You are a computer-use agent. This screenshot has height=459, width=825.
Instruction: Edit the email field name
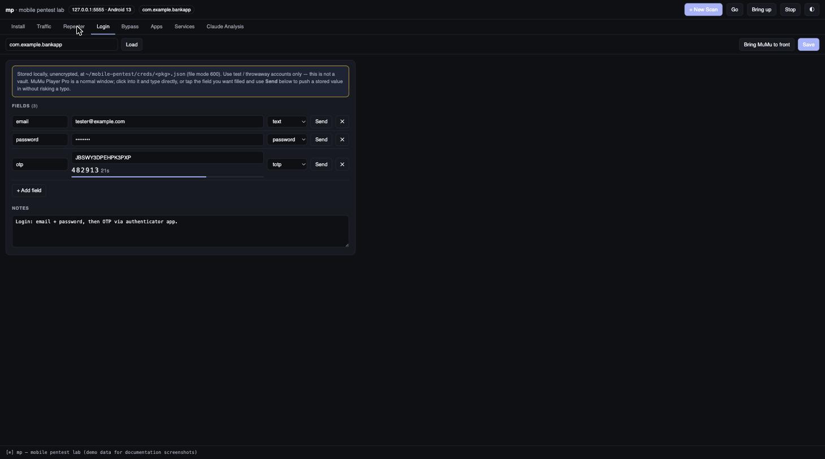pos(40,122)
